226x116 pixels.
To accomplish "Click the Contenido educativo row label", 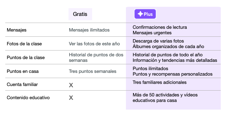I will click(28, 98).
